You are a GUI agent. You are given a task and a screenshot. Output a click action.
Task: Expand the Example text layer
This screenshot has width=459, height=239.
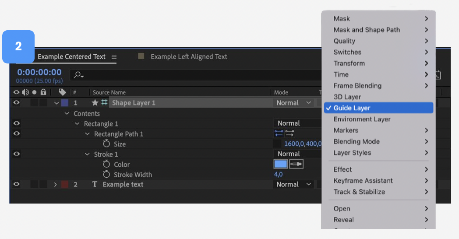(56, 185)
